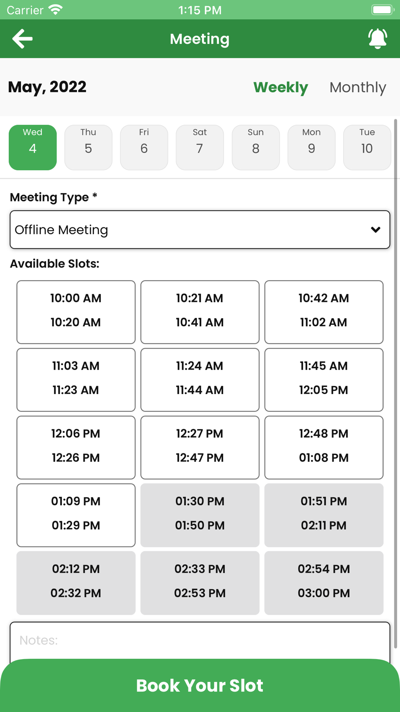400x712 pixels.
Task: Open the Offline Meeting combo box
Action: [200, 230]
